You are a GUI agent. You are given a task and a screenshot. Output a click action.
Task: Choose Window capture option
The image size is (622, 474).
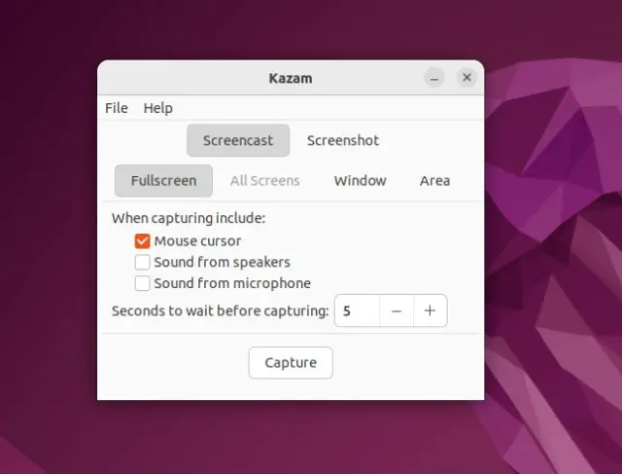(x=360, y=181)
